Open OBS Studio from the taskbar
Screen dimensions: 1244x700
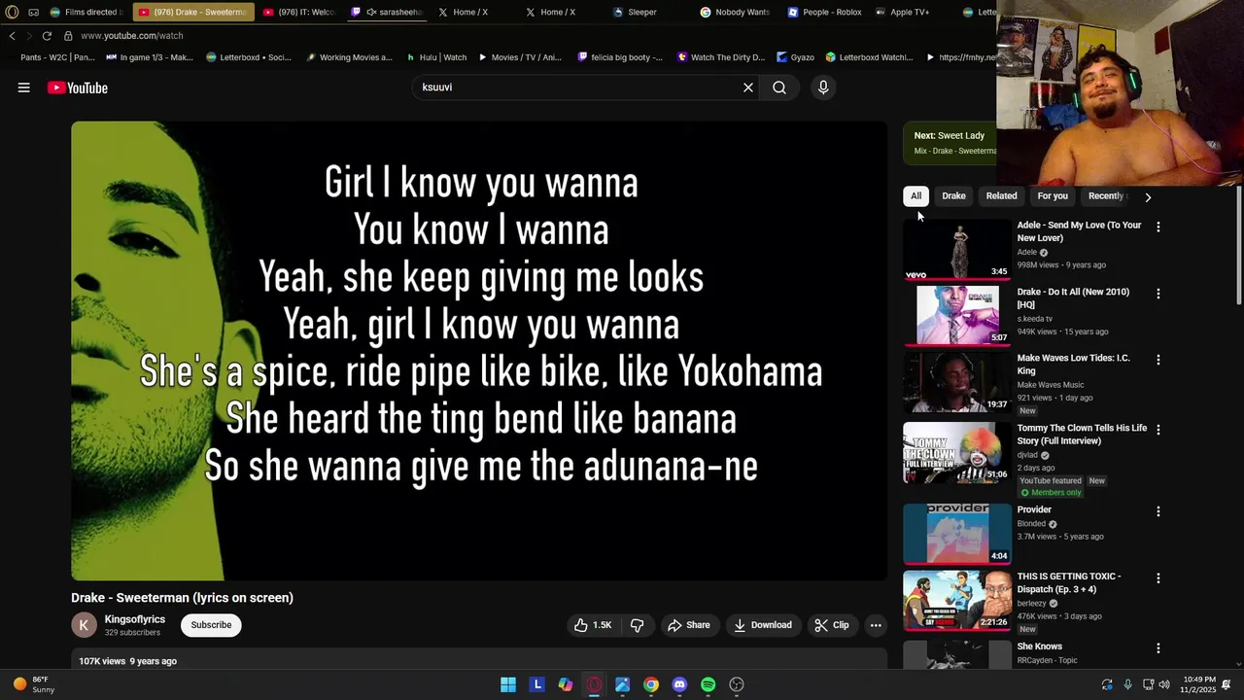[737, 684]
